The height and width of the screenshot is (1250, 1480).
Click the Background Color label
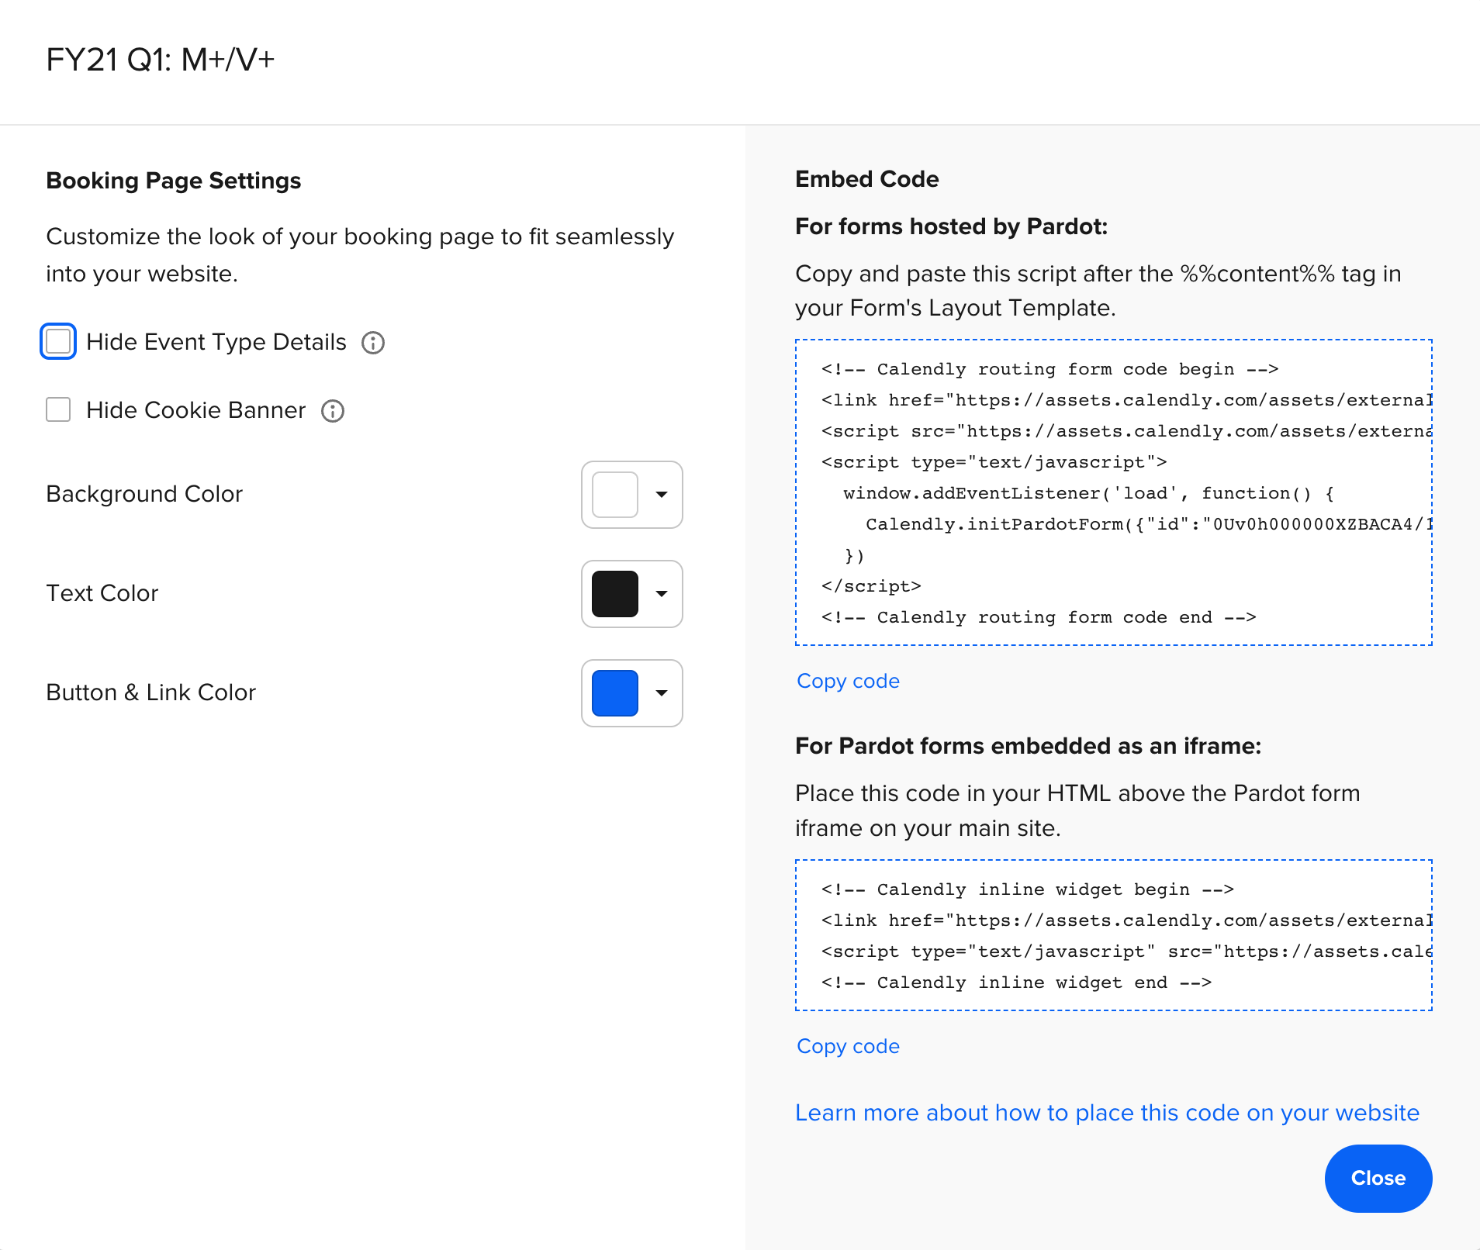coord(144,494)
